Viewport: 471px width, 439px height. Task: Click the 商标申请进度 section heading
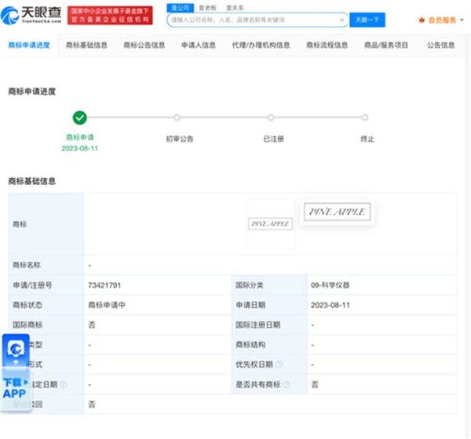point(32,91)
